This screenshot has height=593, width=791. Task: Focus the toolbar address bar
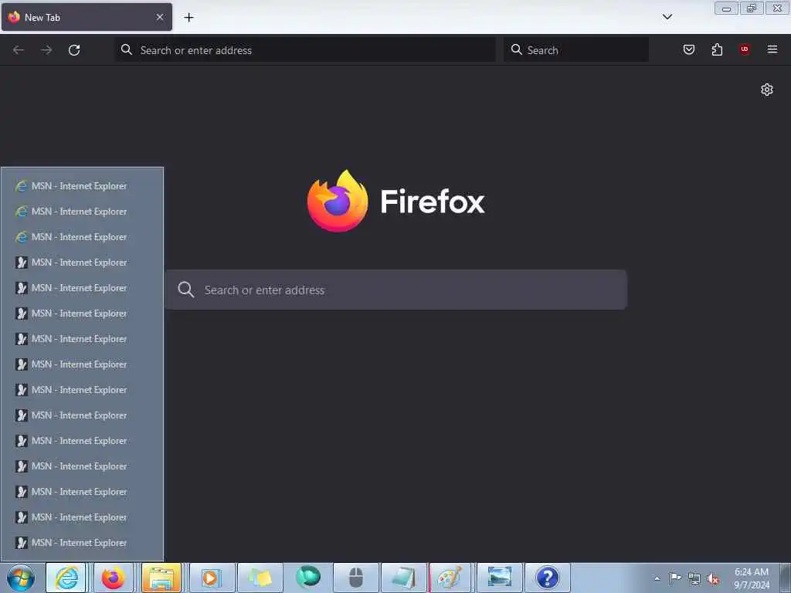coord(305,50)
